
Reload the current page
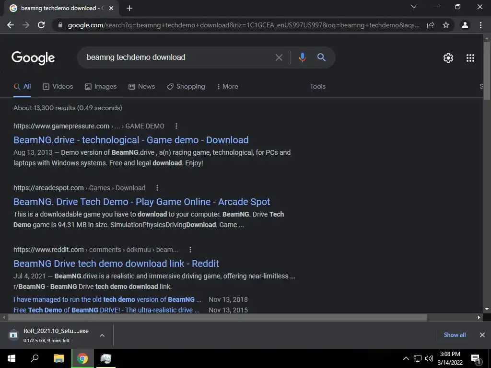click(41, 25)
